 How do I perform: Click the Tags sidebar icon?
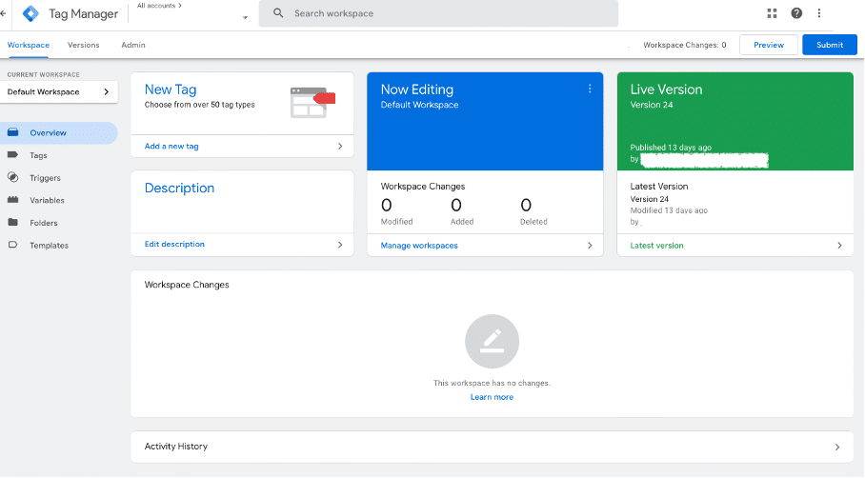(12, 155)
